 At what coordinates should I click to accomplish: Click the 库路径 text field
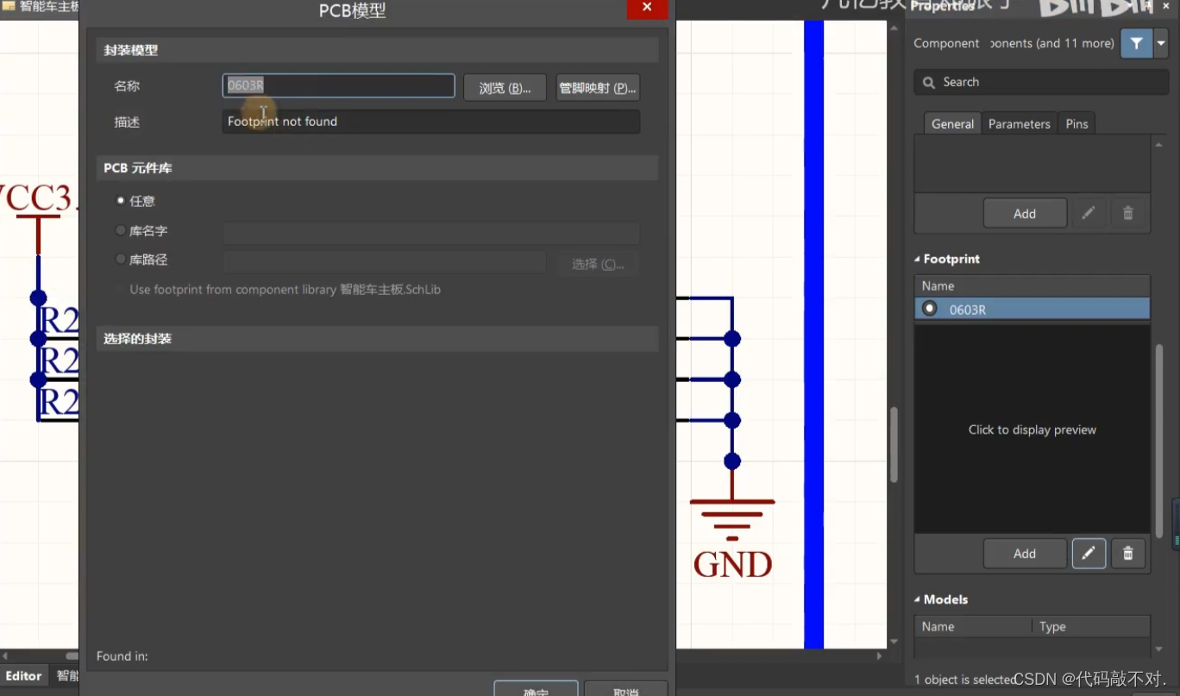click(384, 261)
